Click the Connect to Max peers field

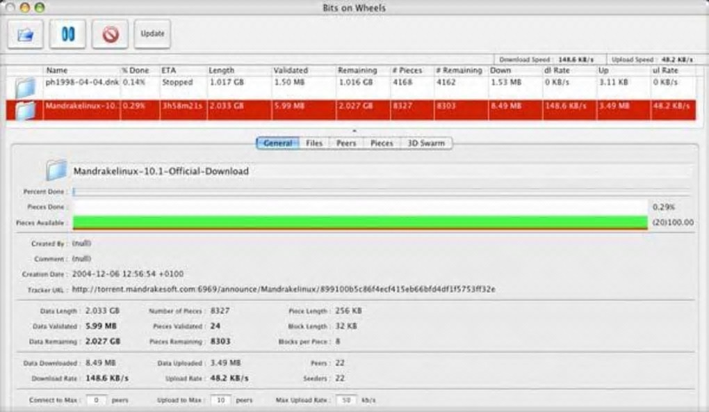[96, 400]
